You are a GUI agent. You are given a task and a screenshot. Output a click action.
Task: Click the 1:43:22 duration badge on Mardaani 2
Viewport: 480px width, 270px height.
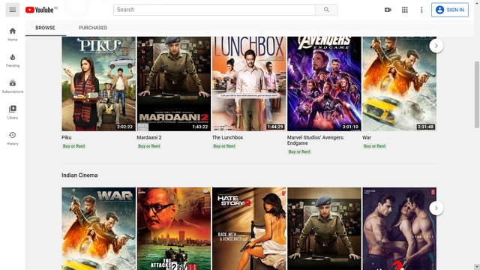coord(200,127)
